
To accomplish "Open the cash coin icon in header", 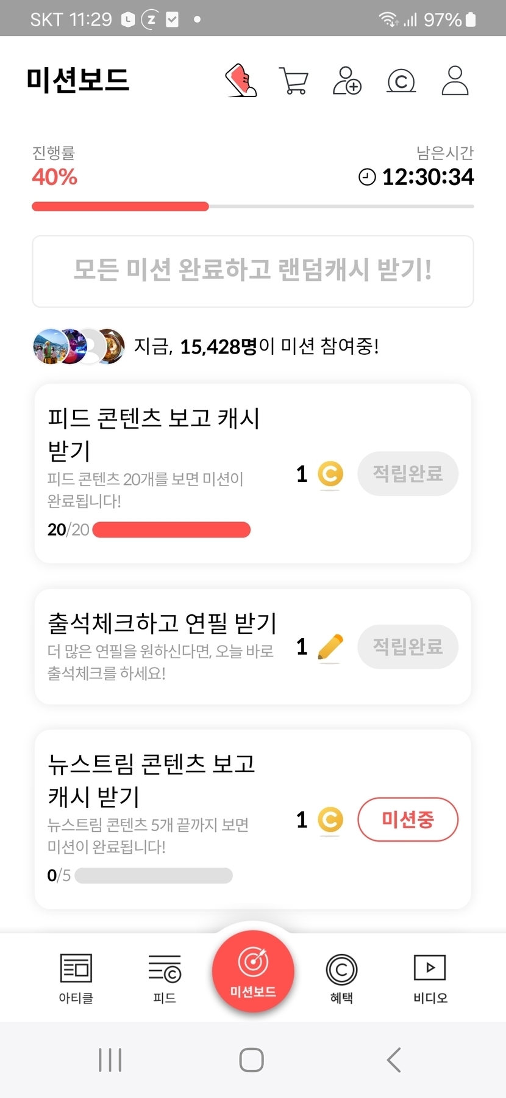I will pos(401,81).
